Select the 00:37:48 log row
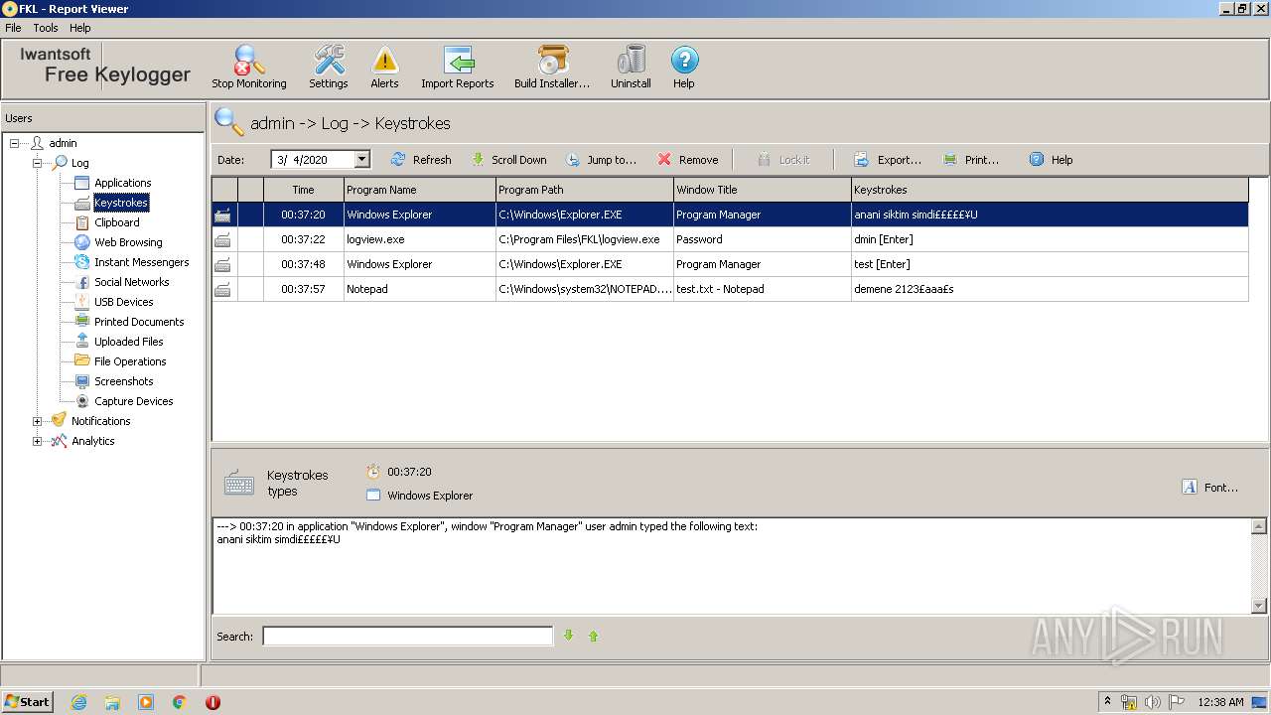 pos(730,264)
